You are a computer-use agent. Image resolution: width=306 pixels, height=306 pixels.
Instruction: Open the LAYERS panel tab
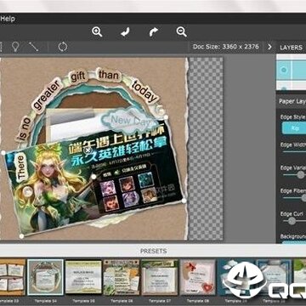point(291,48)
